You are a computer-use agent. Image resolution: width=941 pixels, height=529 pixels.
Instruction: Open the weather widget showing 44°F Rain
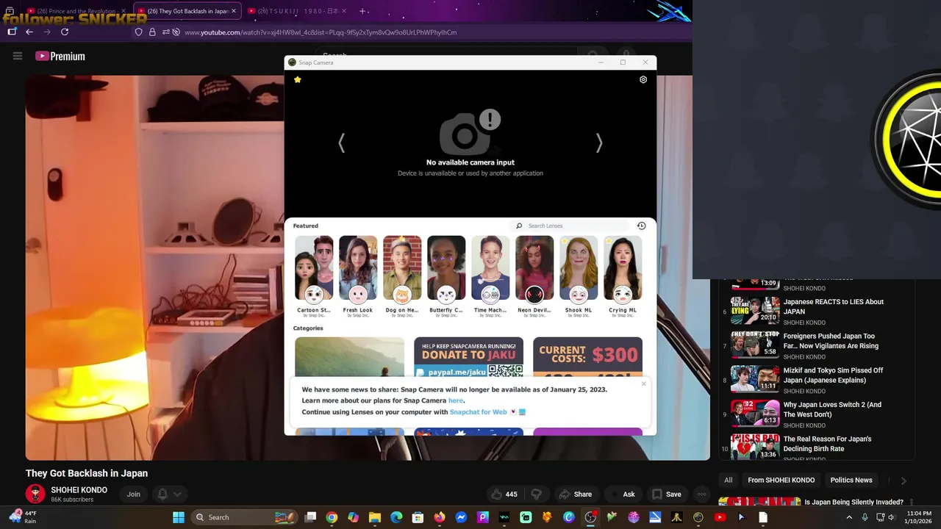coord(24,517)
